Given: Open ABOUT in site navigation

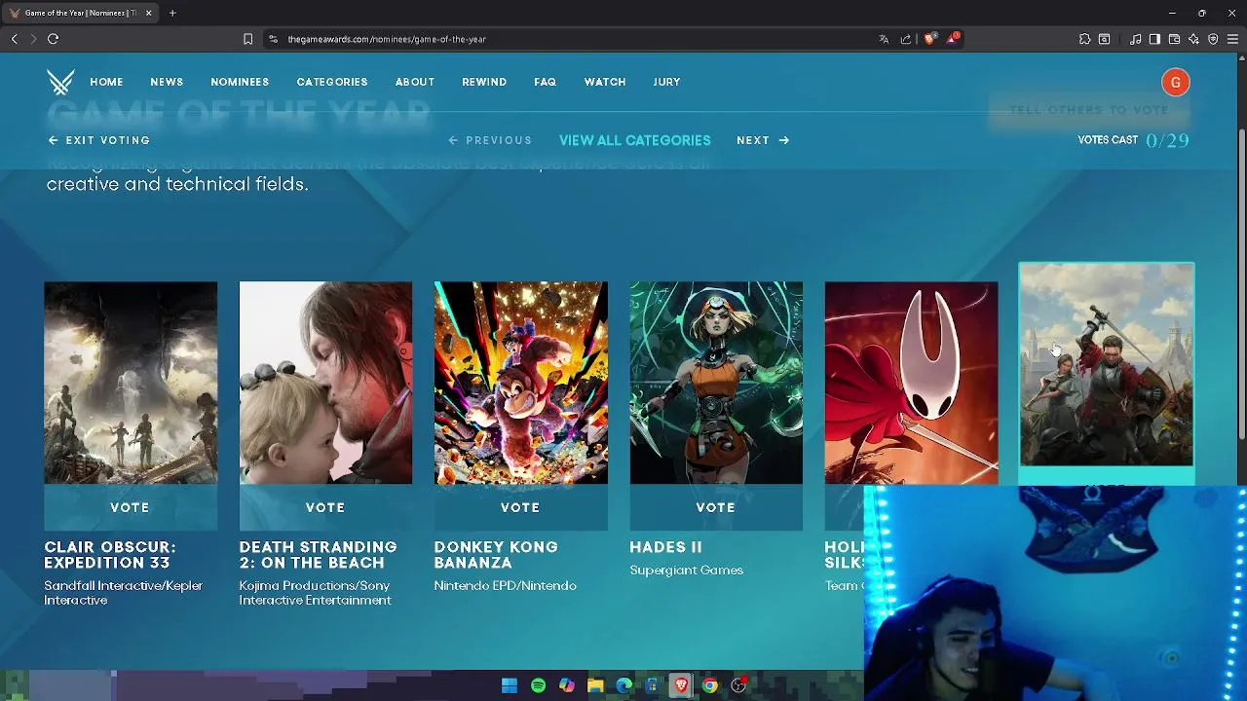Looking at the screenshot, I should [x=415, y=82].
